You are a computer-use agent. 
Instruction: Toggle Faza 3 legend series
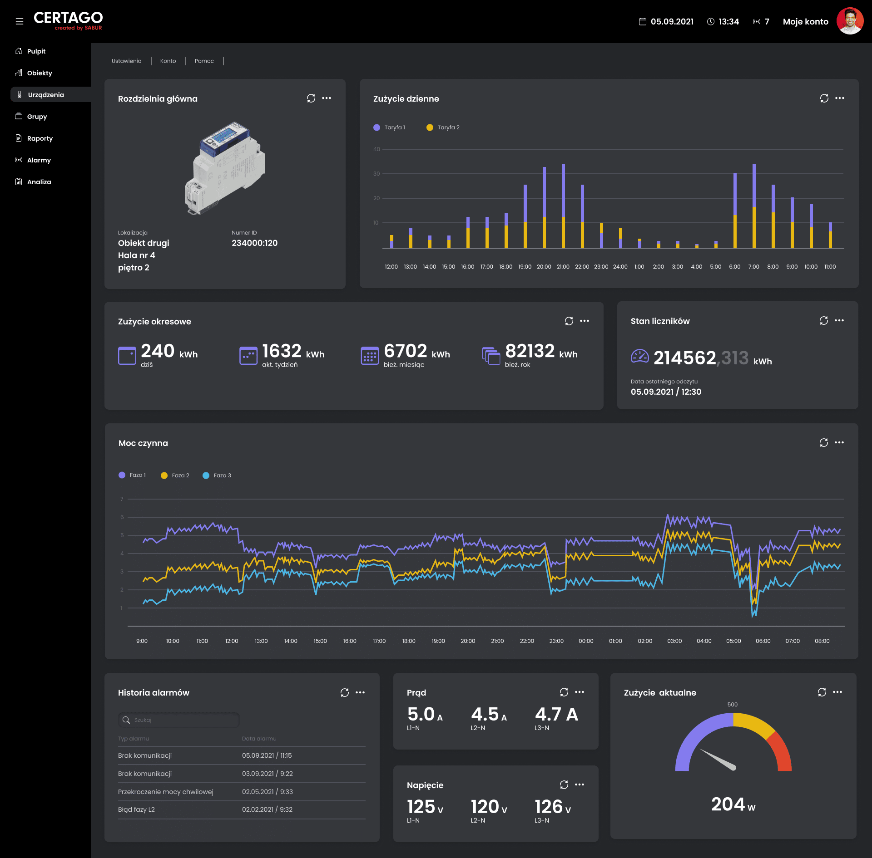click(x=217, y=476)
